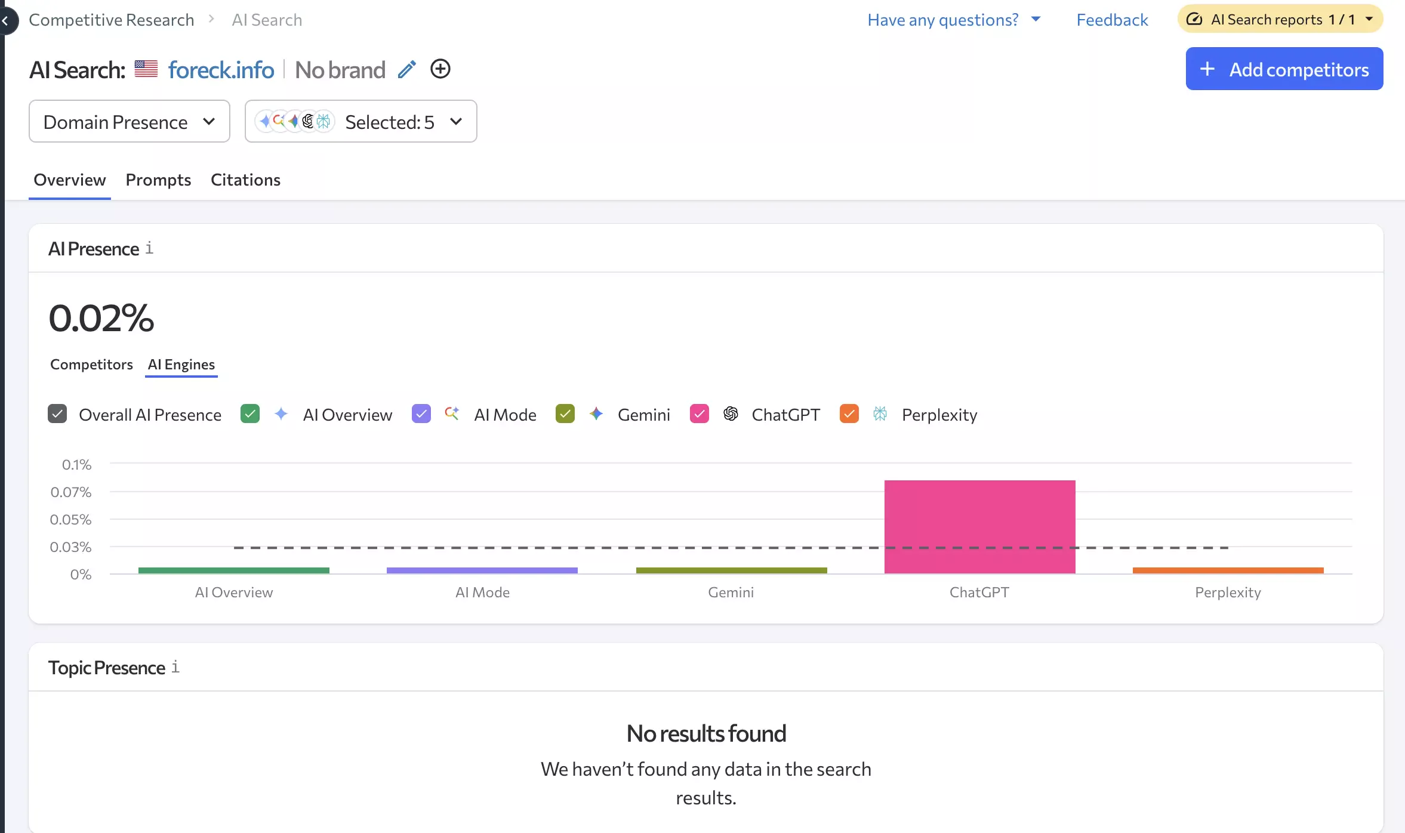The image size is (1405, 833).
Task: Click the 0.02% AI Presence value
Action: point(101,318)
